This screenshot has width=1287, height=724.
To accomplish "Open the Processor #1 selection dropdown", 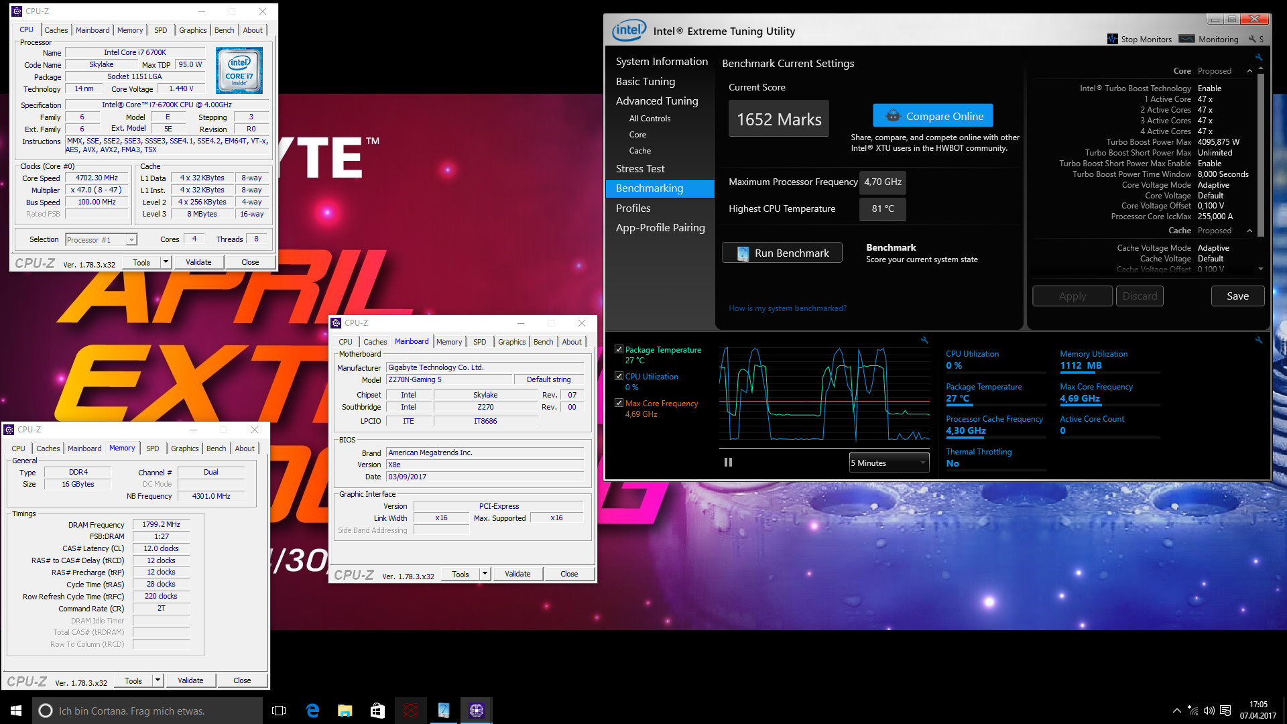I will (101, 239).
